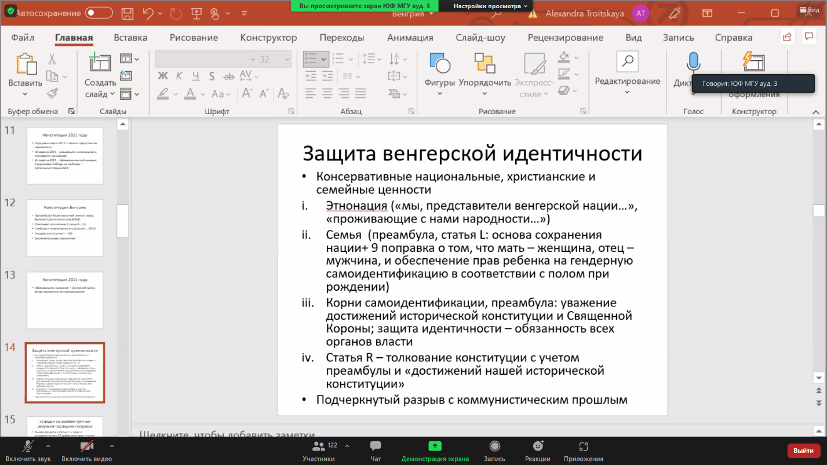Viewport: 827px width, 465px height.
Task: Toggle right text alignment
Action: coord(345,93)
